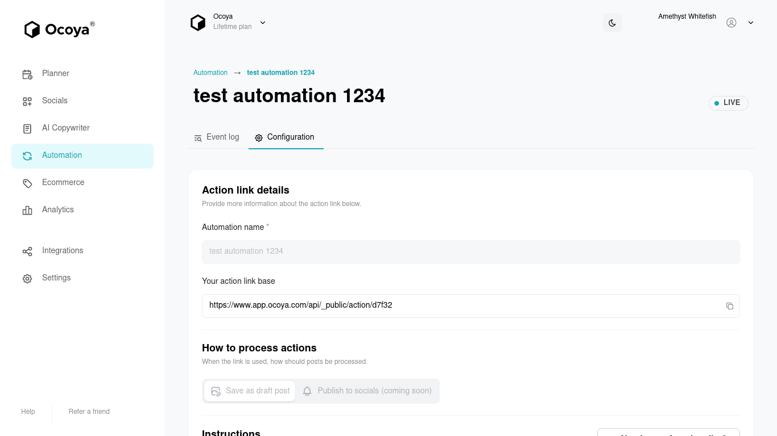Select Save as draft post option

point(250,391)
